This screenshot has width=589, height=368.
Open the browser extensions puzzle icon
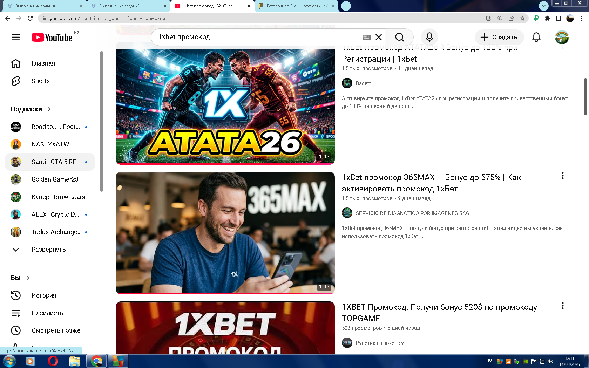(548, 18)
